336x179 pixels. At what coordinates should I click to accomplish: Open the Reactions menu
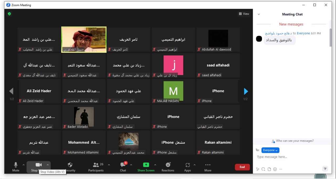pos(168,166)
